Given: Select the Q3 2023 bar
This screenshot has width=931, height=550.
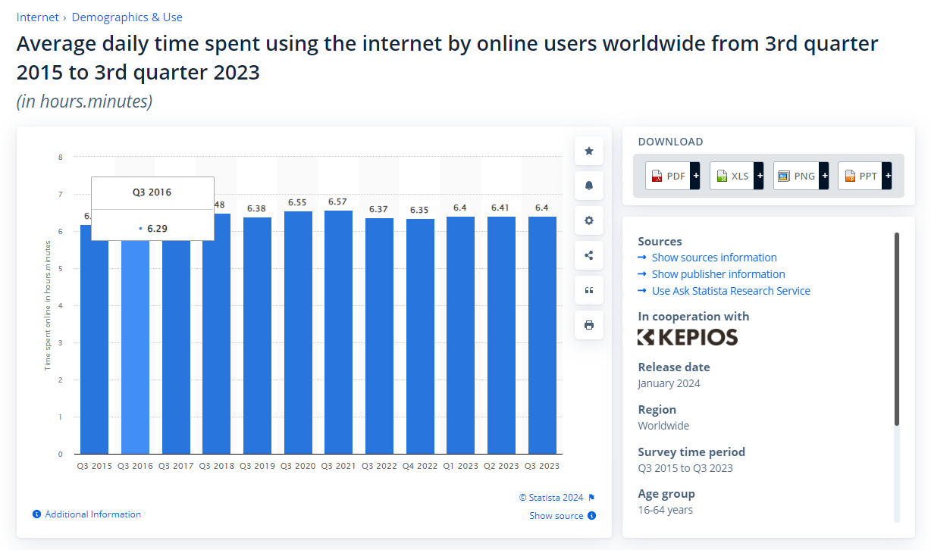Looking at the screenshot, I should pyautogui.click(x=542, y=335).
